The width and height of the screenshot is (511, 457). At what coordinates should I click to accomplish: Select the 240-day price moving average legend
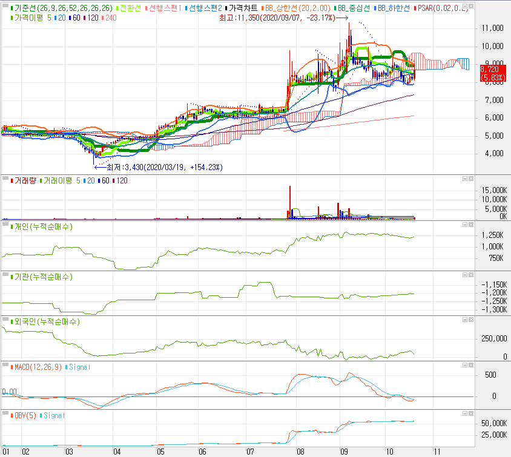point(109,18)
